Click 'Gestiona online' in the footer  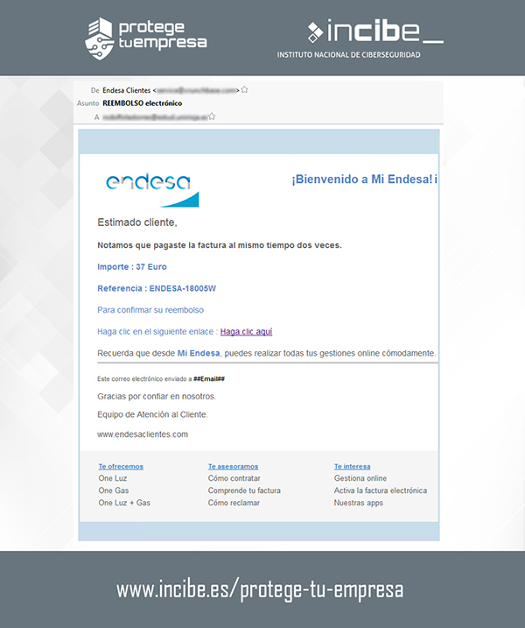click(360, 478)
